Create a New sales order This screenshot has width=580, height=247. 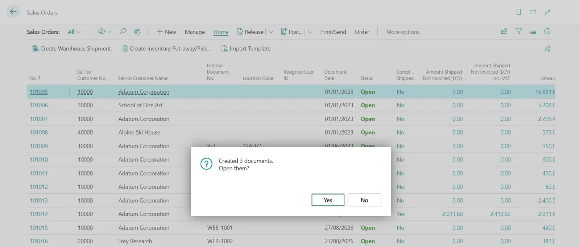coord(166,32)
